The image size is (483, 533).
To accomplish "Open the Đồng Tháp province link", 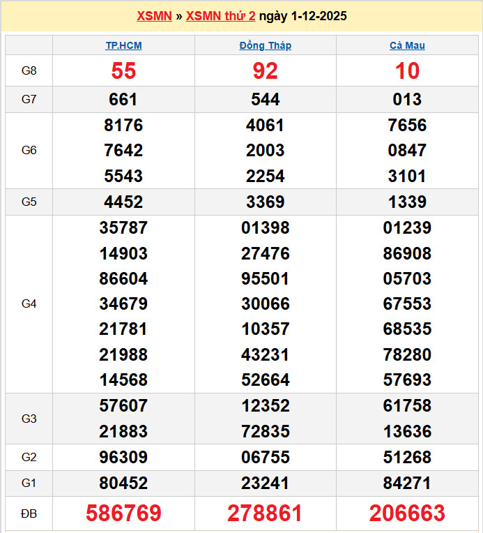I will coord(265,45).
